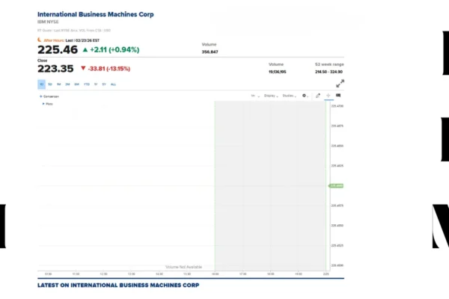Add a Comparison to the chart
Screen dimensions: 449x299
click(49, 96)
